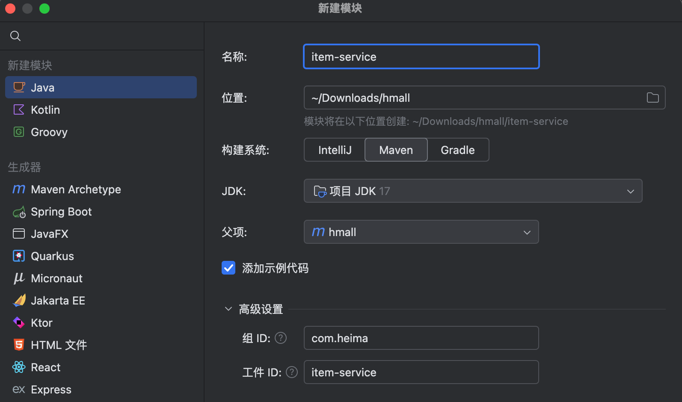Image resolution: width=682 pixels, height=402 pixels.
Task: Select HTML 文件 generator
Action: coord(101,345)
